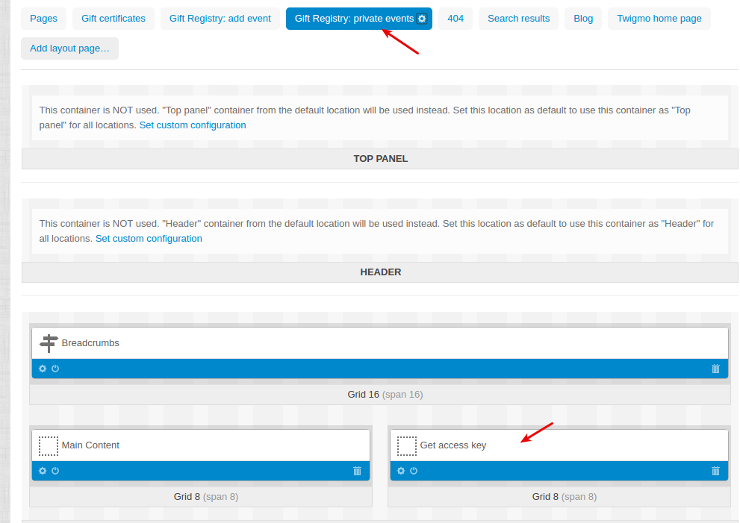Click Get access key dashed icon

407,445
